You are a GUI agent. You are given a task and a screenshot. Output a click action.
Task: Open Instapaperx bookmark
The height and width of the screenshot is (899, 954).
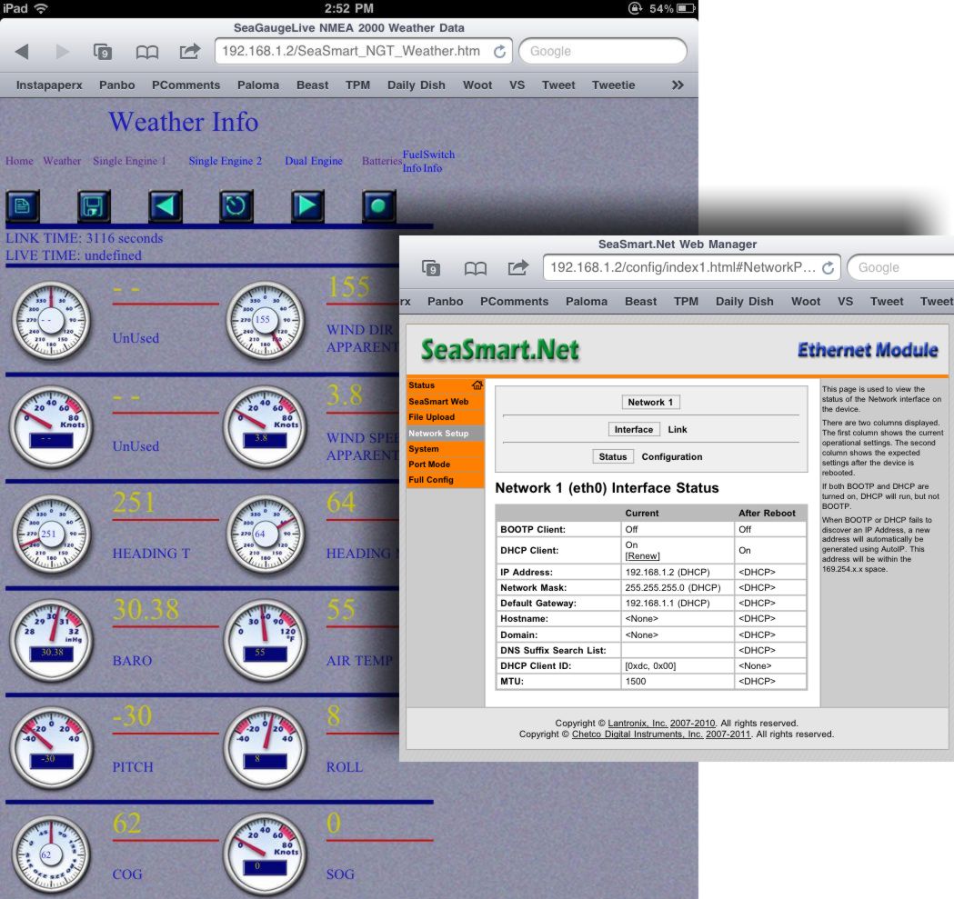(49, 85)
